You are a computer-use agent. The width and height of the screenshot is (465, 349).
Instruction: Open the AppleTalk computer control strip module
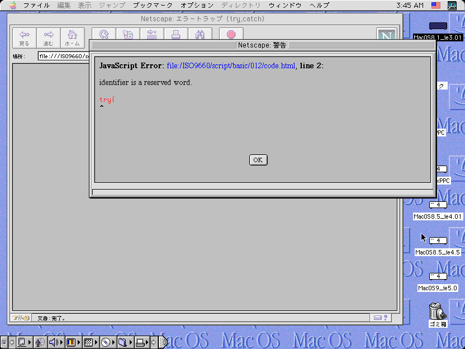(25, 342)
